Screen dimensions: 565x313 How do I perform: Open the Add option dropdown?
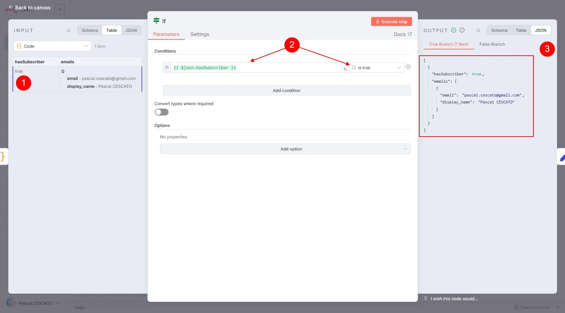coord(285,149)
